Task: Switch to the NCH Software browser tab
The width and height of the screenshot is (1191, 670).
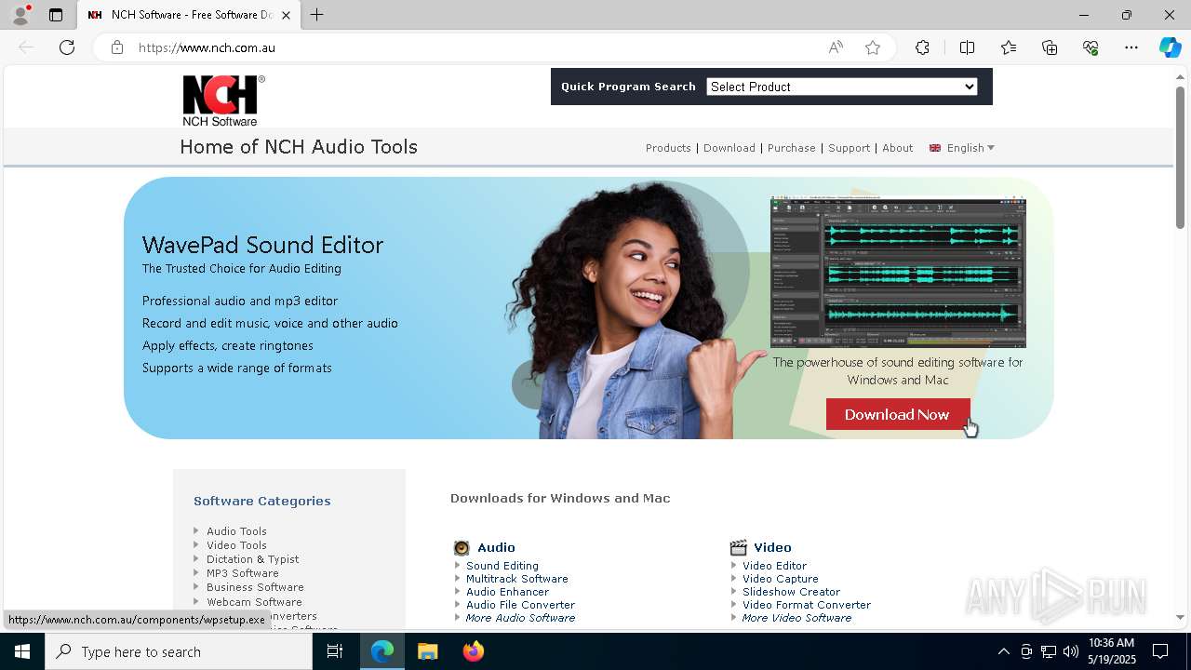Action: (x=189, y=15)
